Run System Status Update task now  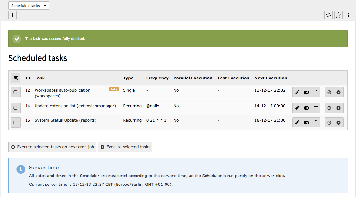339,123
